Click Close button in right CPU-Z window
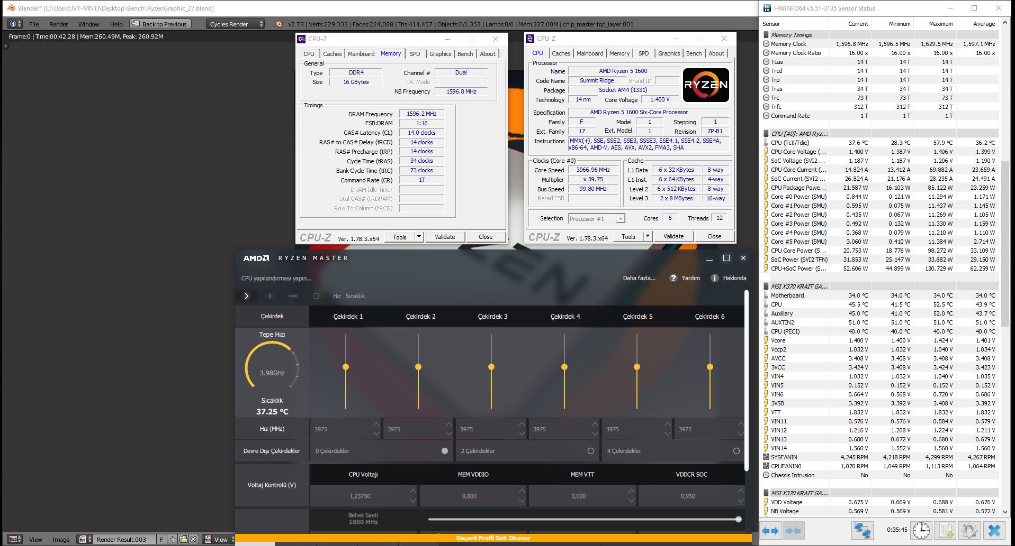1015x546 pixels. point(714,236)
